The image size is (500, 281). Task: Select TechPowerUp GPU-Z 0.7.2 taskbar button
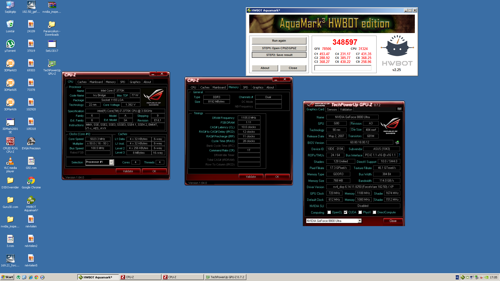(225, 277)
